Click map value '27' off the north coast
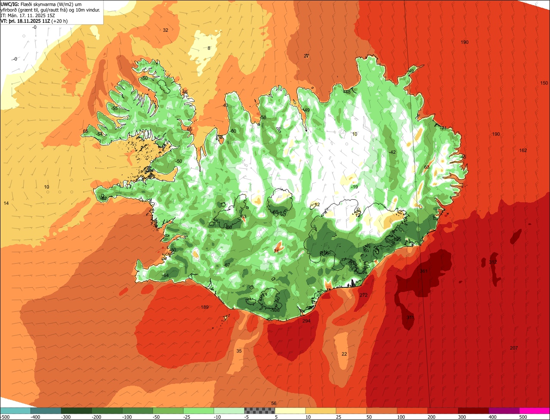The image size is (550, 420). click(x=306, y=56)
